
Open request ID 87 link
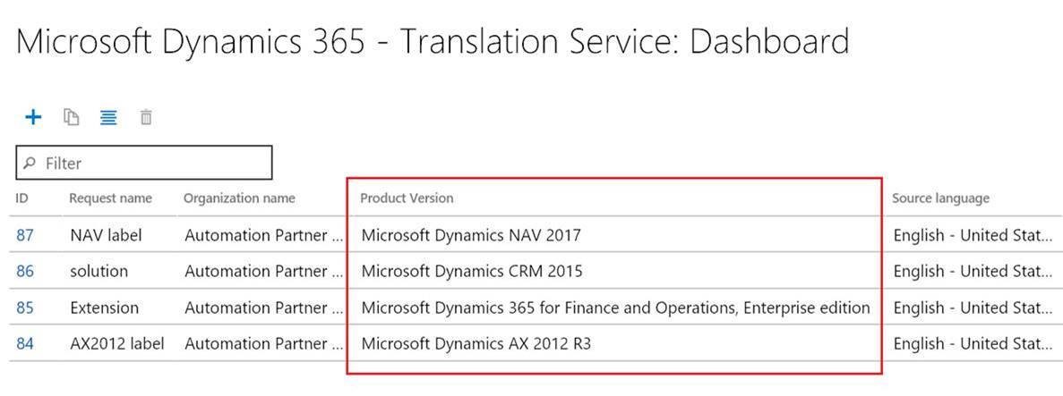25,236
